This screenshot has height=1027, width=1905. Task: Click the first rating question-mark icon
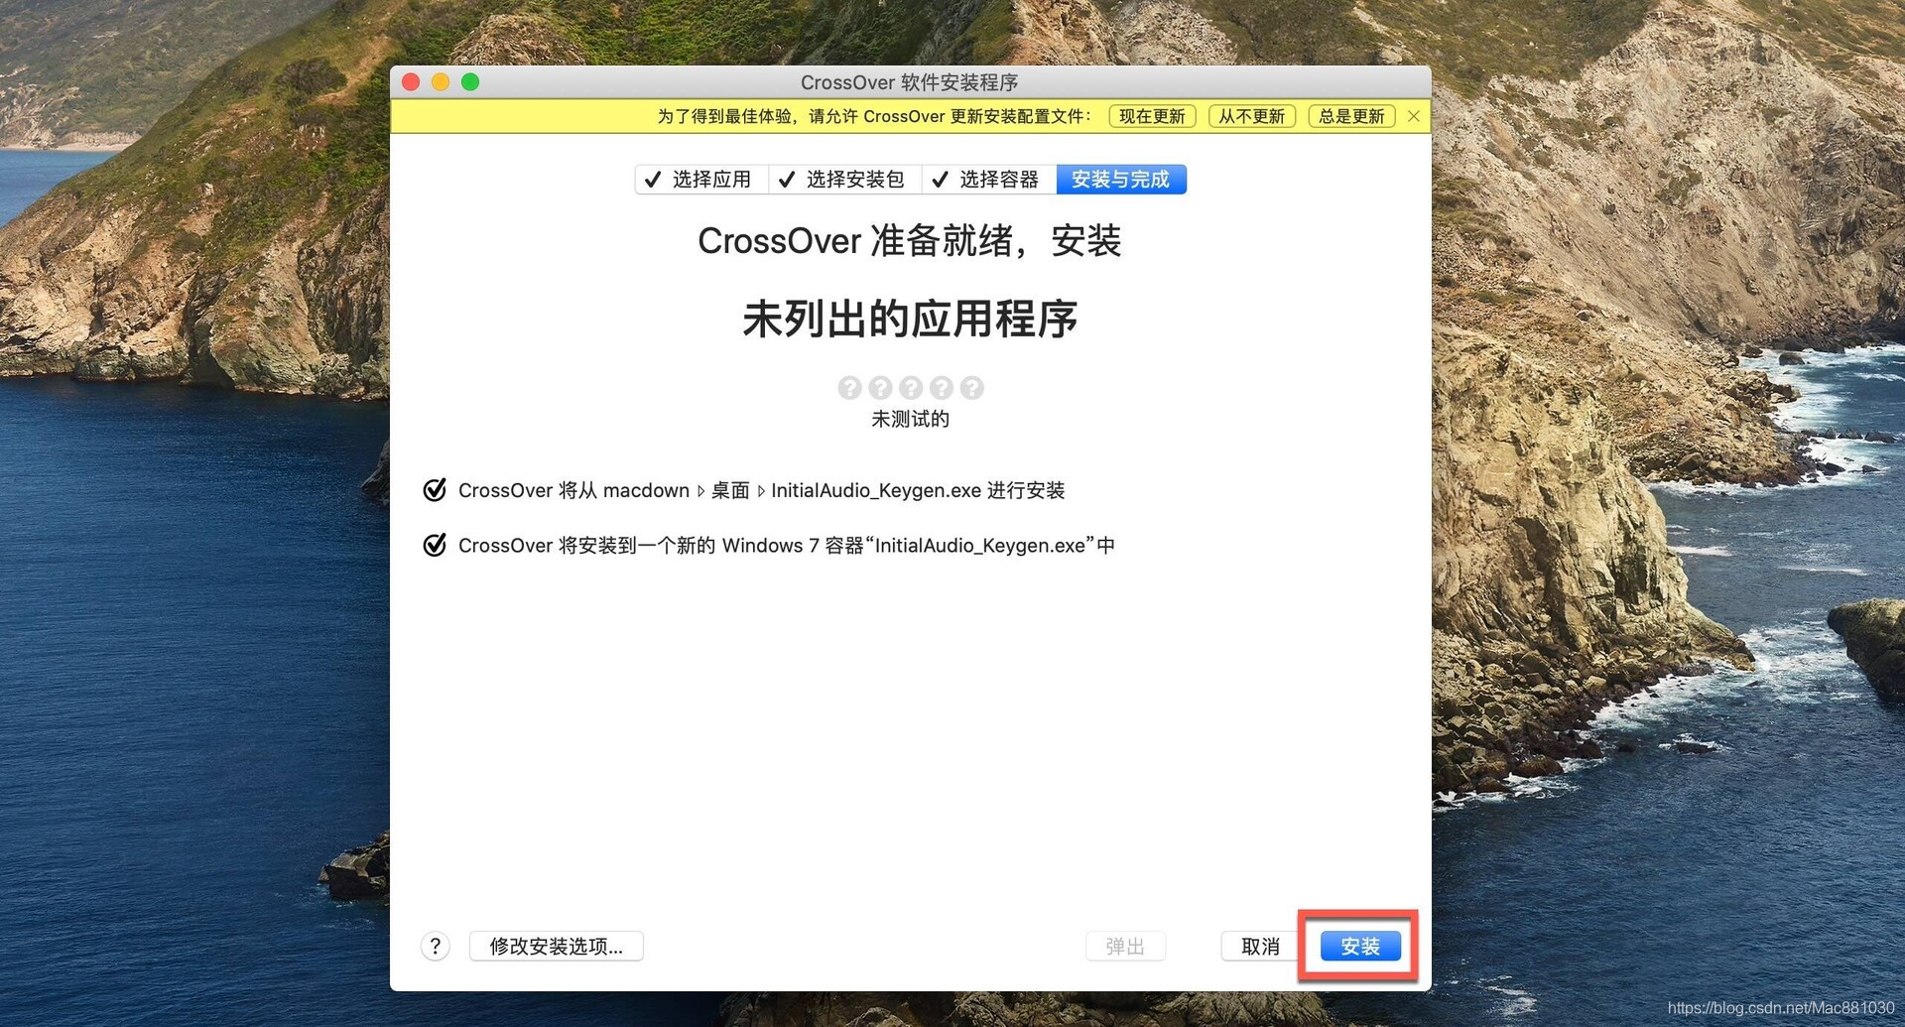tap(849, 387)
